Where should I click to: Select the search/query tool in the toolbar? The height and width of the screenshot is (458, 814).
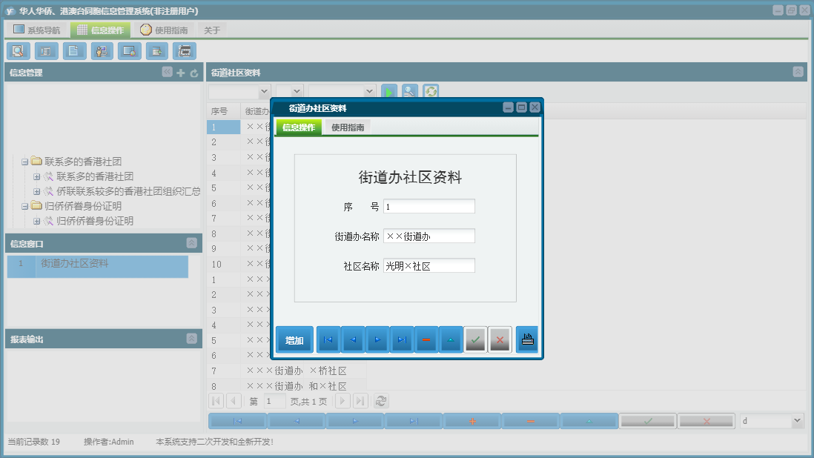(18, 50)
